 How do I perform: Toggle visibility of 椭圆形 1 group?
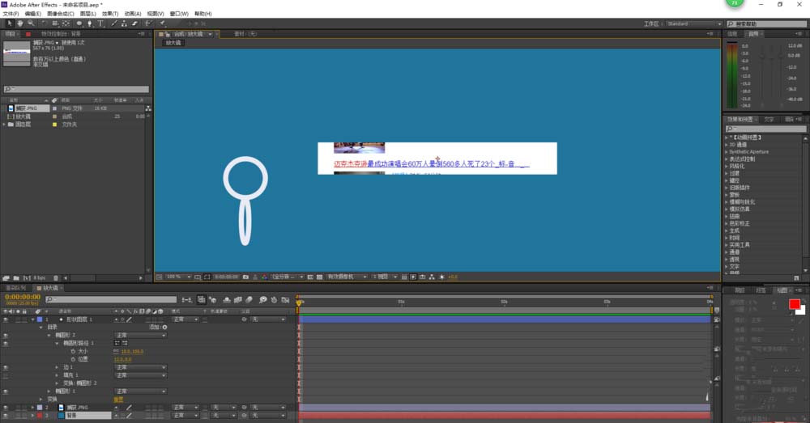coord(6,391)
